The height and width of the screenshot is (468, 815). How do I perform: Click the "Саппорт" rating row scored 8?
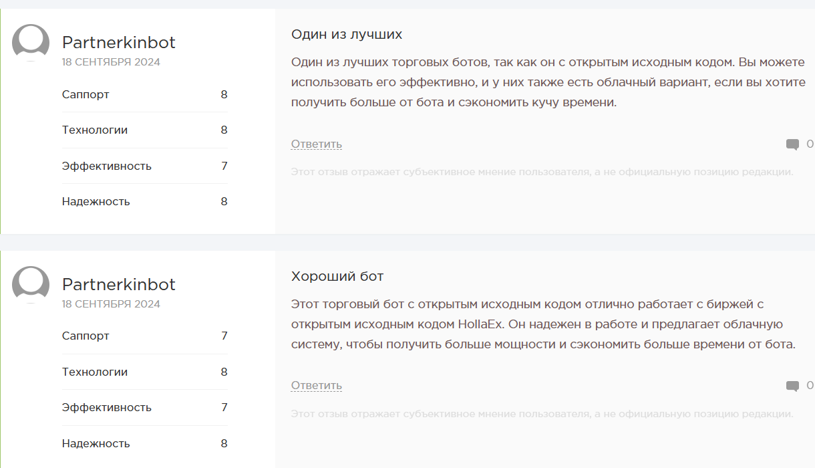click(144, 95)
